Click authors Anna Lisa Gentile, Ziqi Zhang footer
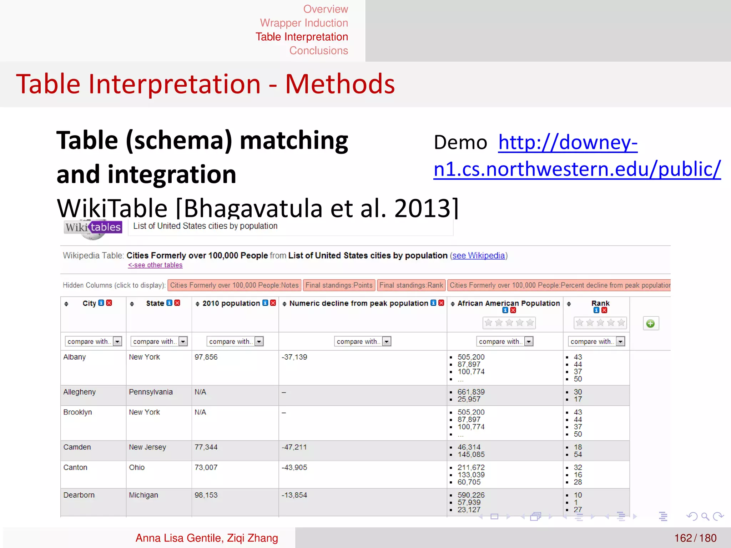Viewport: 731px width, 548px height. point(207,538)
